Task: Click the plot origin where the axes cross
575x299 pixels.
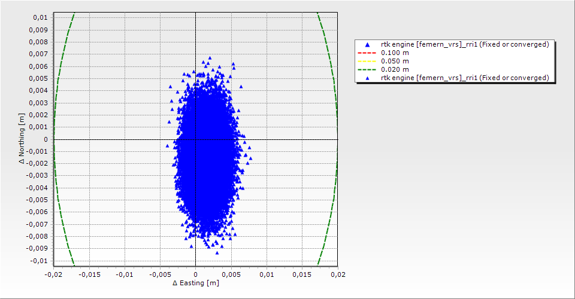Action: point(195,139)
